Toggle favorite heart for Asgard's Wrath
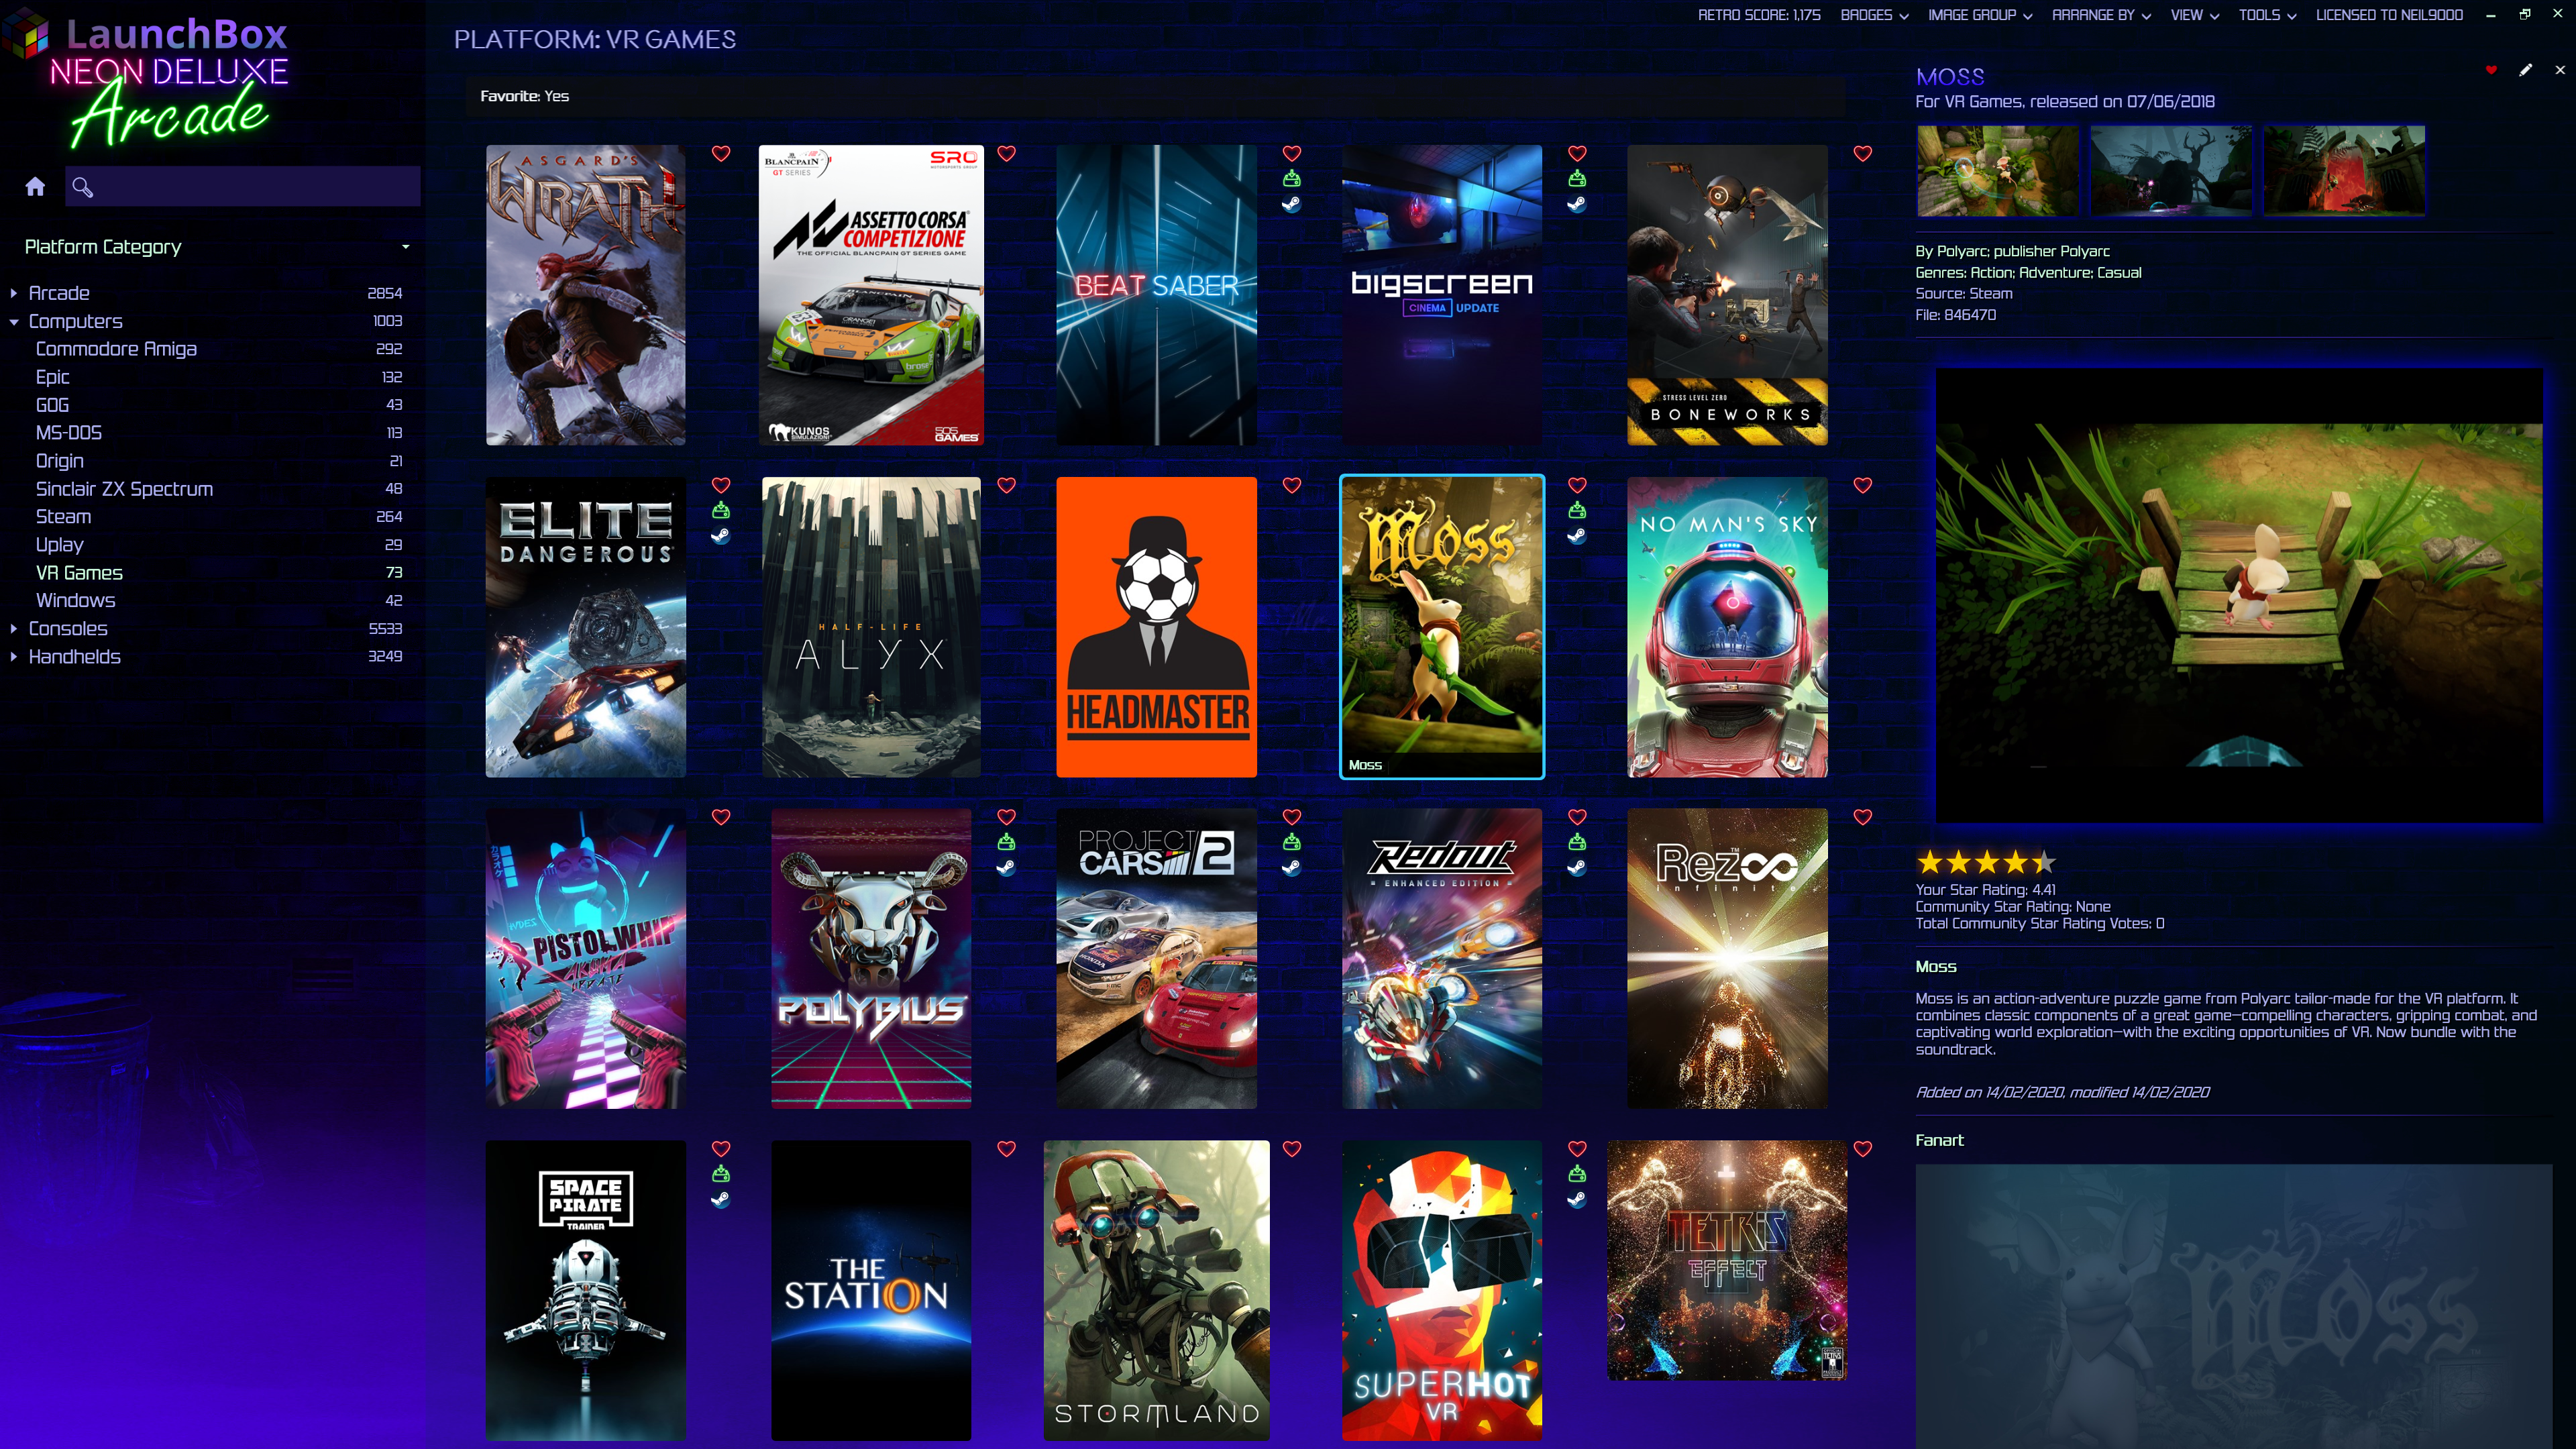The height and width of the screenshot is (1449, 2576). tap(721, 153)
